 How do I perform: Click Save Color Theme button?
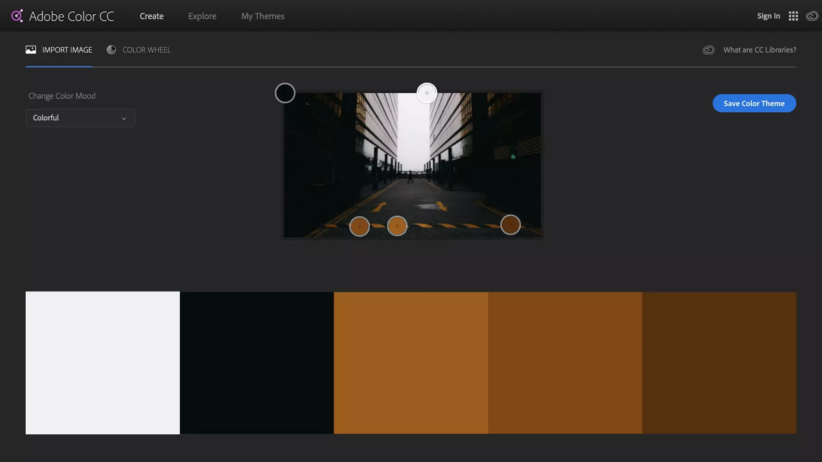pos(754,103)
